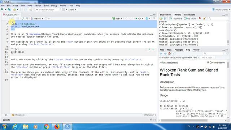Open the Insert chunk dropdown

pyautogui.click(x=117, y=18)
